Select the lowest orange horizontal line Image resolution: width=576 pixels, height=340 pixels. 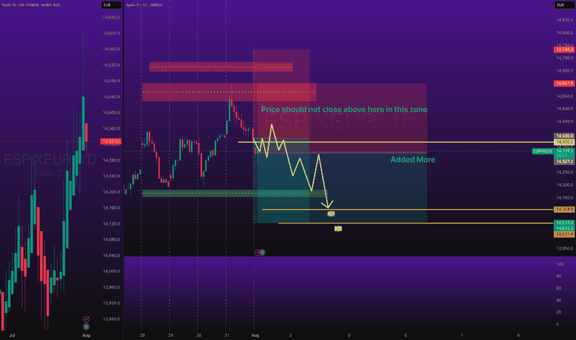pos(415,223)
